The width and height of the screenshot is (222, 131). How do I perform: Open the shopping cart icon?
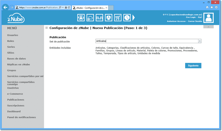coord(118,18)
